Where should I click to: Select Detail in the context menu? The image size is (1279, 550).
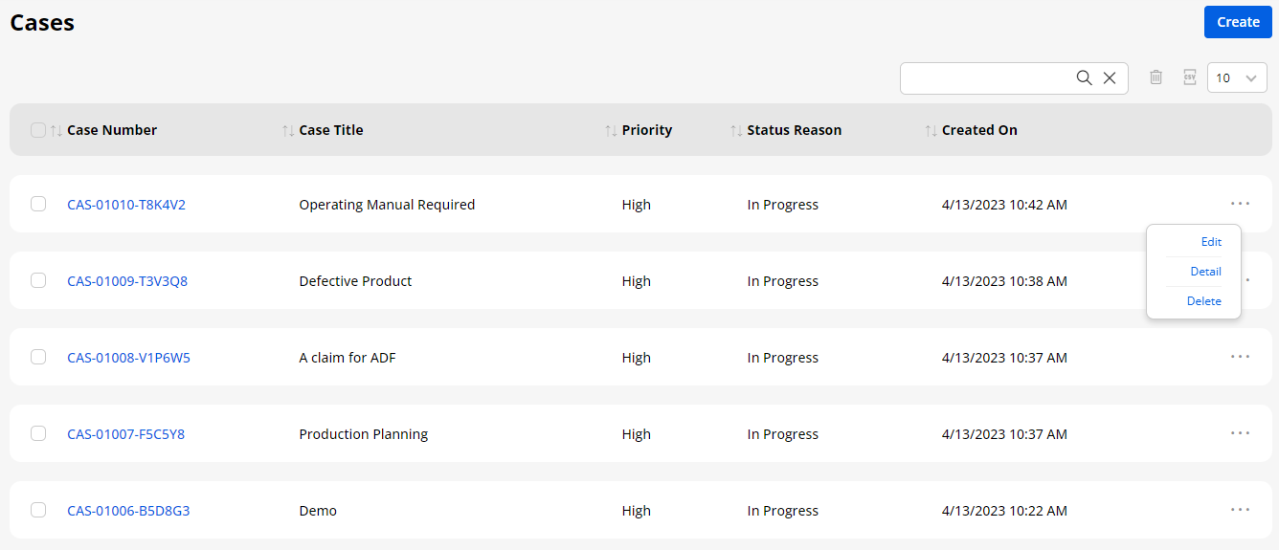pos(1205,272)
